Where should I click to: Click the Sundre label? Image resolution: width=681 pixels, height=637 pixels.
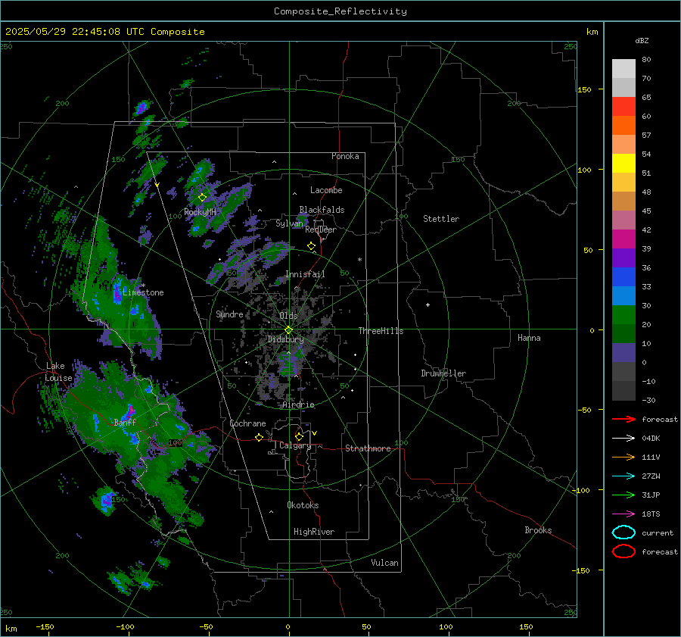[x=229, y=314]
